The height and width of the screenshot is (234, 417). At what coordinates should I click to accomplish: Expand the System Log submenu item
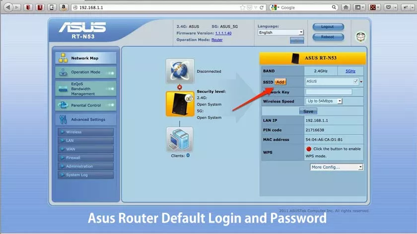pyautogui.click(x=85, y=175)
